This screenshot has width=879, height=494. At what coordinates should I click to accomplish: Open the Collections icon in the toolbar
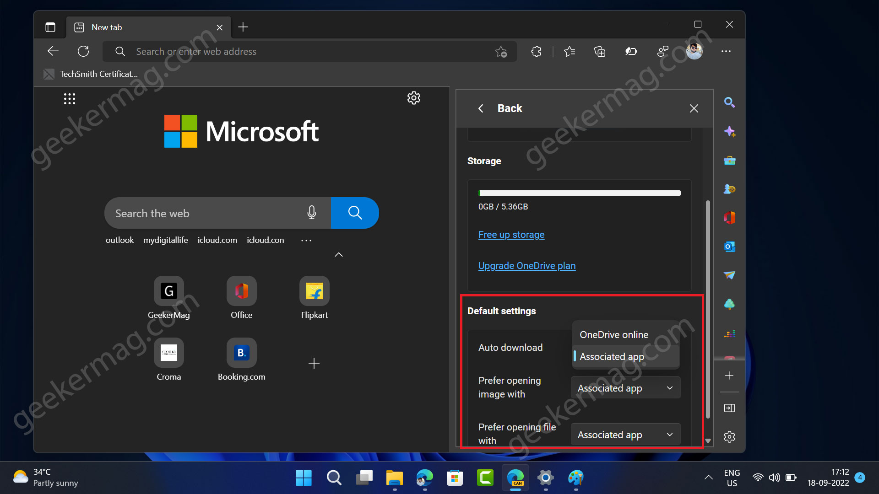click(600, 51)
